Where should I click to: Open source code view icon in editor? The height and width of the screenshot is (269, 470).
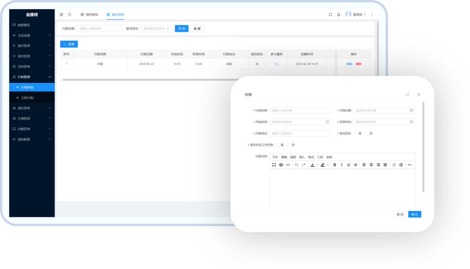[x=288, y=165]
